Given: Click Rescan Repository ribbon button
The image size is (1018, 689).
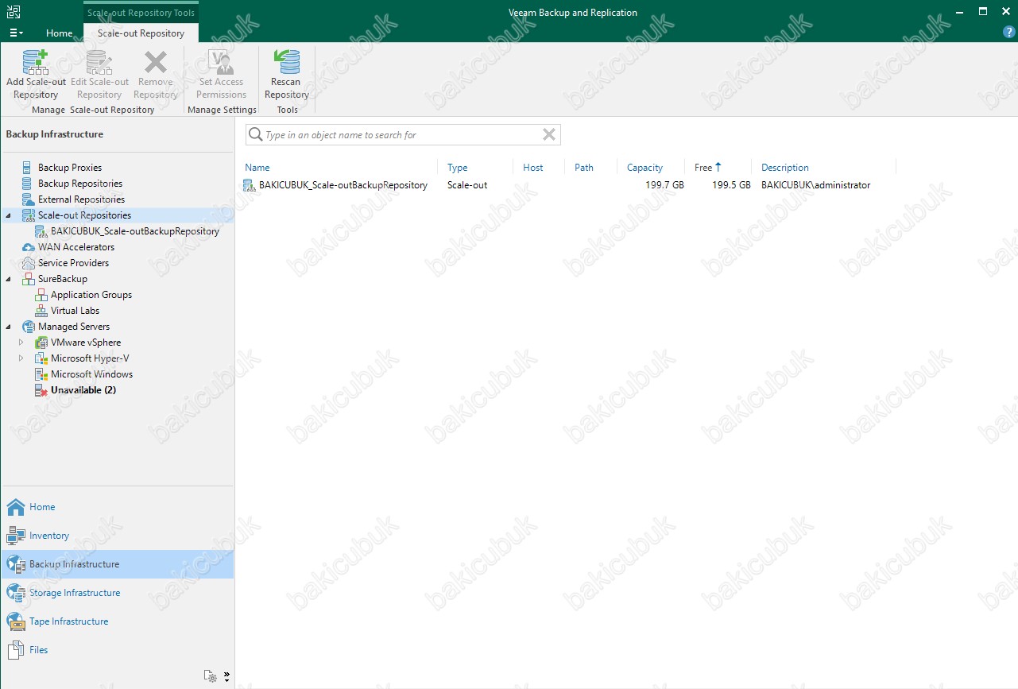Looking at the screenshot, I should 286,75.
